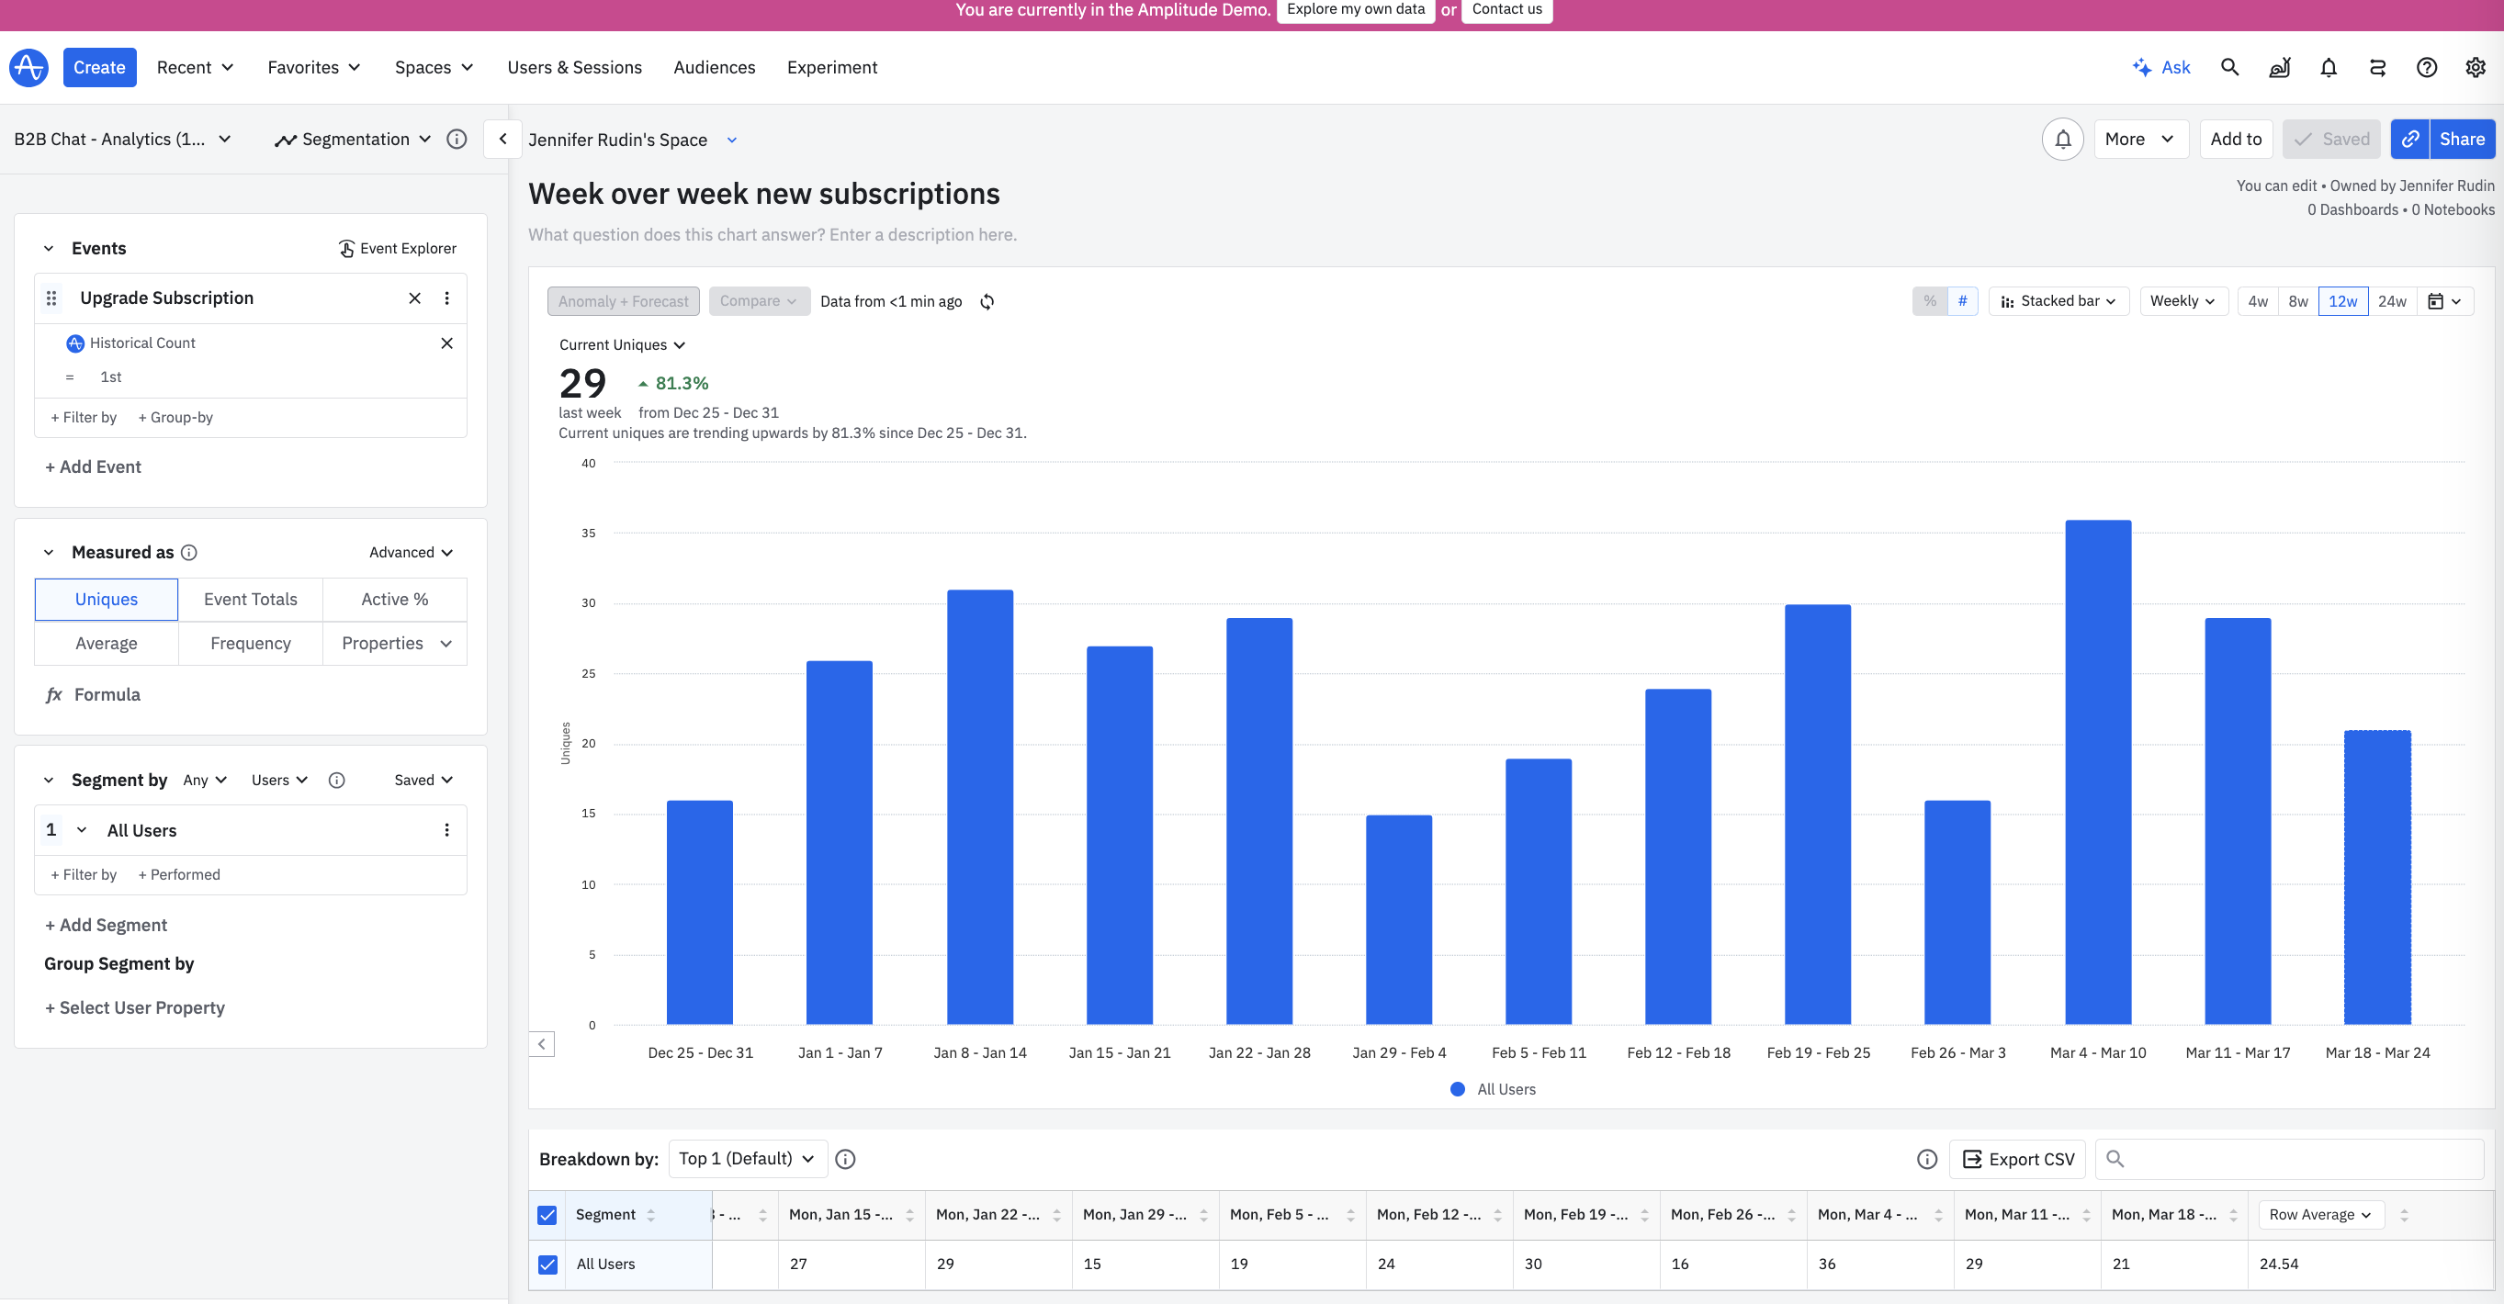
Task: Click Export CSV button
Action: pos(2018,1158)
